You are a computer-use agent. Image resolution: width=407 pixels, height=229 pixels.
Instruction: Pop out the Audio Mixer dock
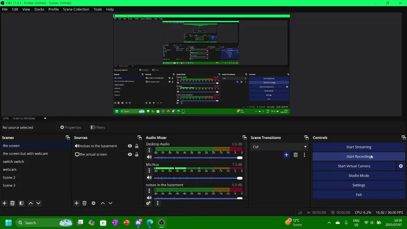pyautogui.click(x=245, y=138)
